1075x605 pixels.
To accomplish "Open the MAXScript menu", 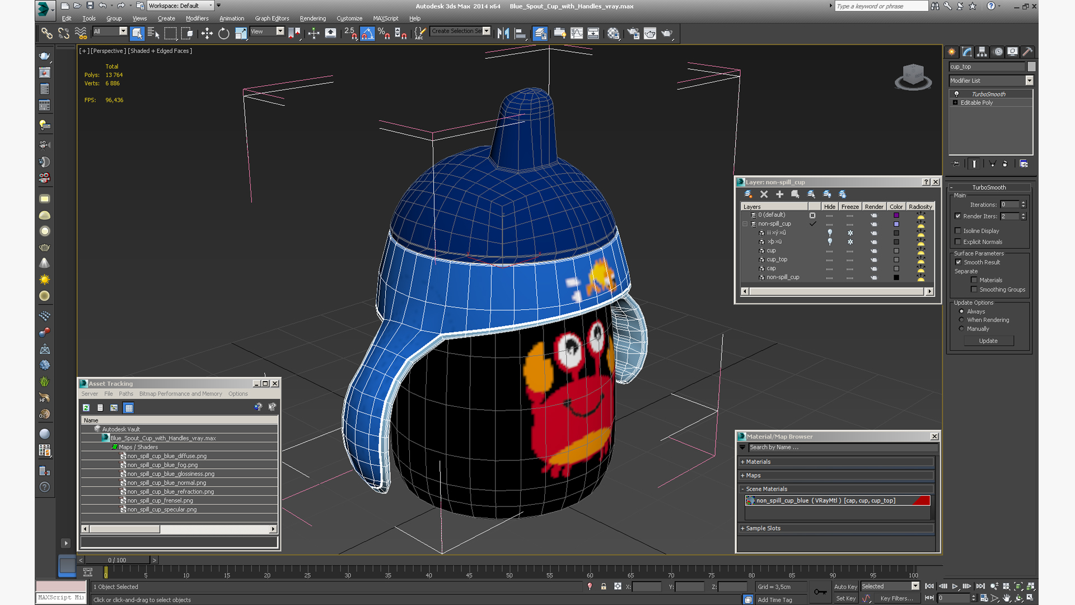I will [x=386, y=18].
